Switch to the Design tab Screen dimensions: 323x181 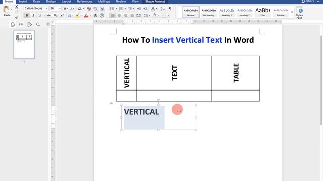[x=51, y=2]
